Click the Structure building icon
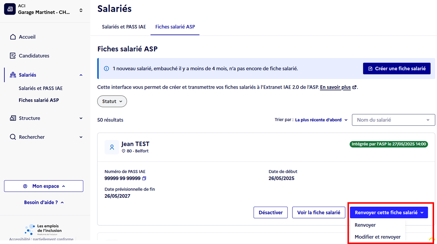Image resolution: width=437 pixels, height=244 pixels. point(13,118)
